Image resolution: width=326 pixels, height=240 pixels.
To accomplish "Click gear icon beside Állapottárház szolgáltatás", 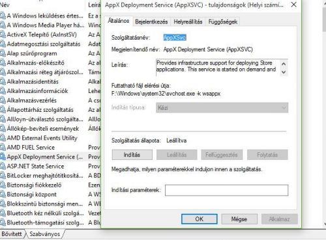I will 3,110.
